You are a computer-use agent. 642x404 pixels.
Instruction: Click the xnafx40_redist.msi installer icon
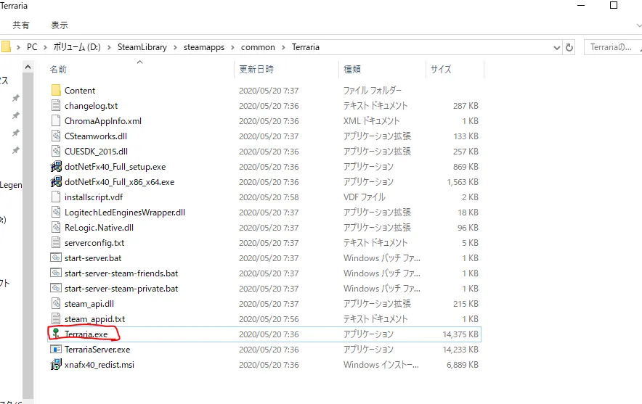coord(56,364)
